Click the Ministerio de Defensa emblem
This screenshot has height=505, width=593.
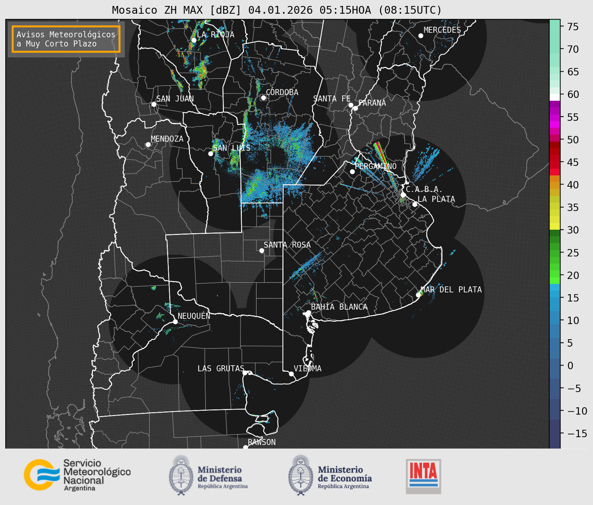(181, 475)
